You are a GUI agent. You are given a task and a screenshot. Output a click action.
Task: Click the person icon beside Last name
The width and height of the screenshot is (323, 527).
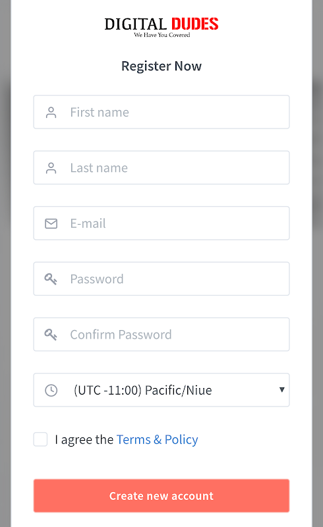pyautogui.click(x=51, y=168)
